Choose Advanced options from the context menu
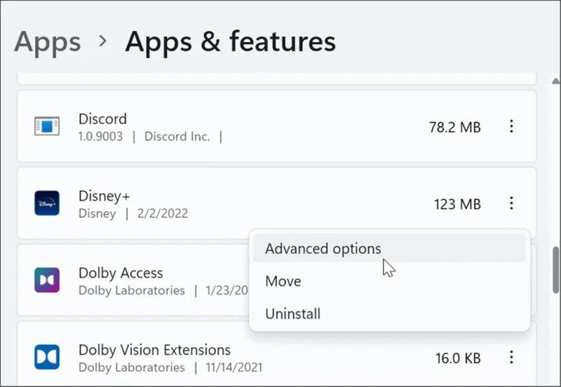The width and height of the screenshot is (561, 387). 389,248
